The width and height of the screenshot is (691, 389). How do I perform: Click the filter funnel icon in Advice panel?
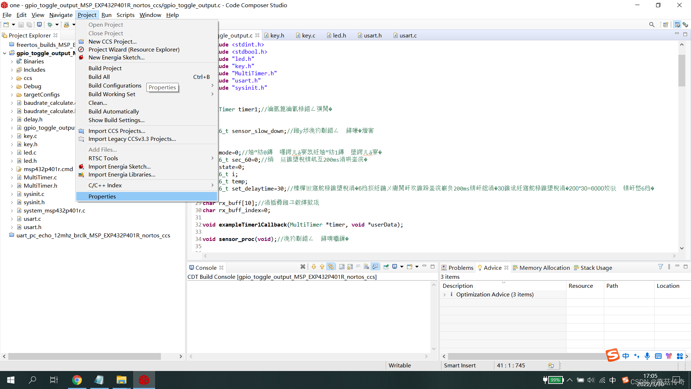click(660, 267)
